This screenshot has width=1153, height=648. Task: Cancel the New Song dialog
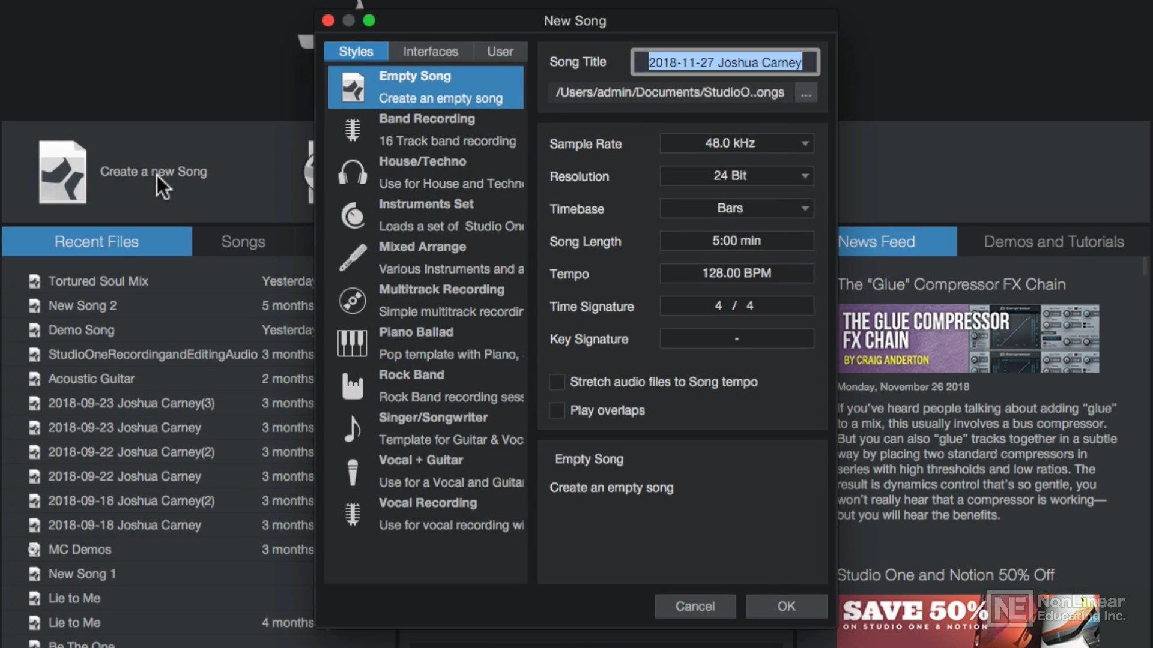(695, 606)
